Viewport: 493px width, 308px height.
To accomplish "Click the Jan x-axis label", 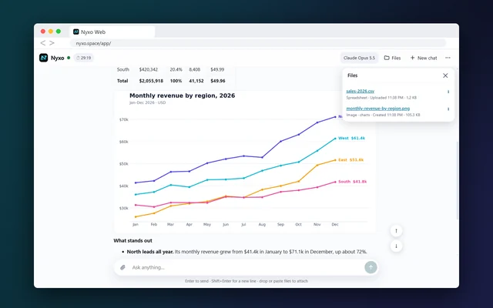I will [x=136, y=224].
